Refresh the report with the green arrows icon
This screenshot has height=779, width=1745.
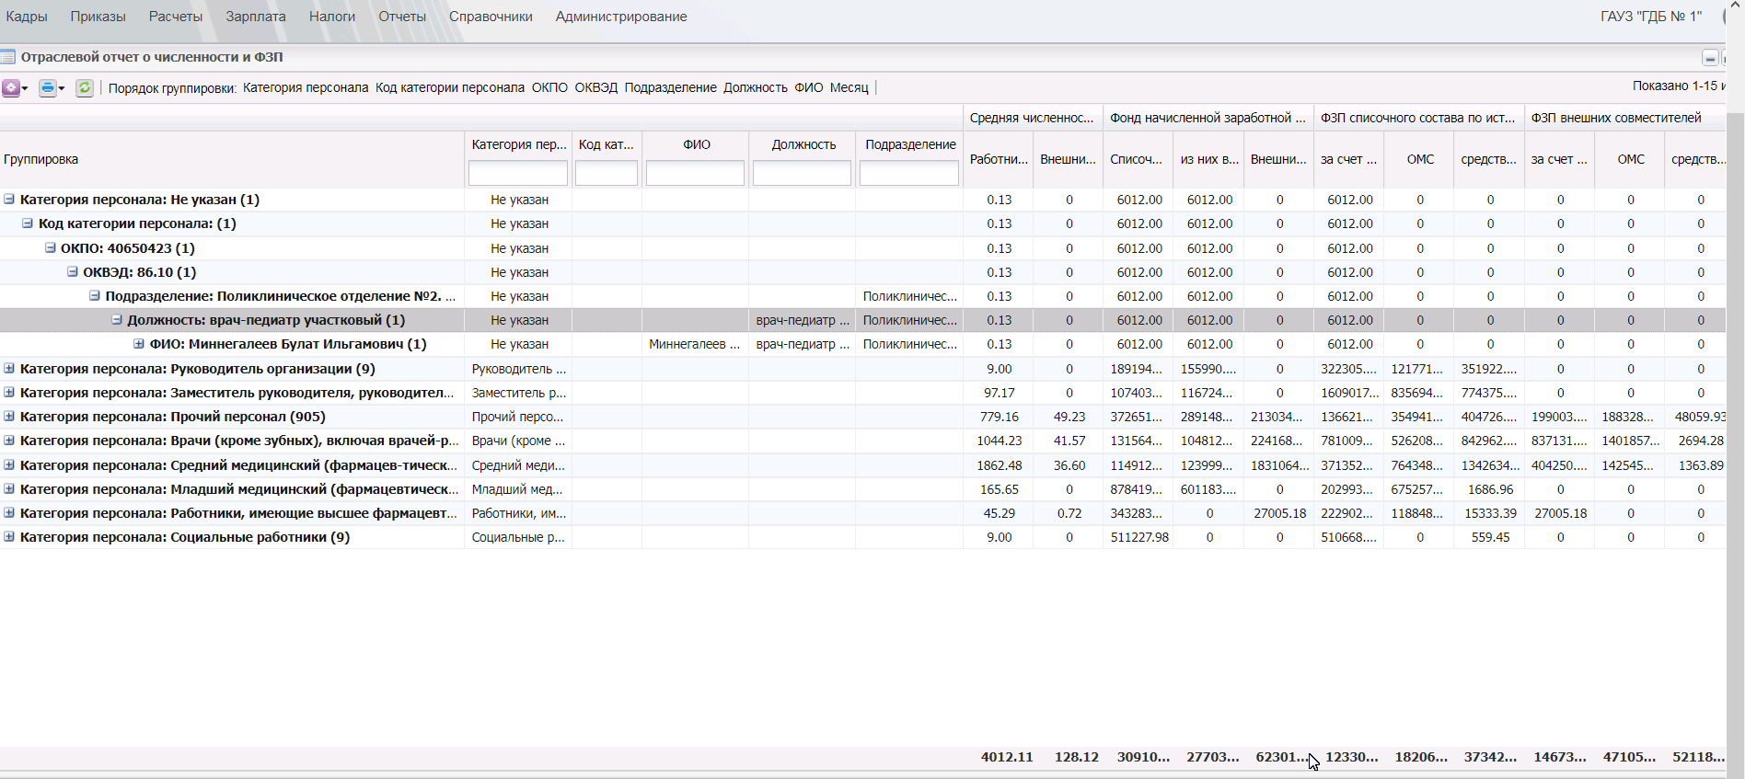(84, 87)
